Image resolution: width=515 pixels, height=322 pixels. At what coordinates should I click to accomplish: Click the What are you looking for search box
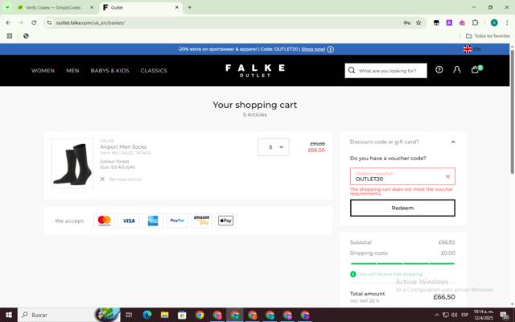pyautogui.click(x=386, y=70)
